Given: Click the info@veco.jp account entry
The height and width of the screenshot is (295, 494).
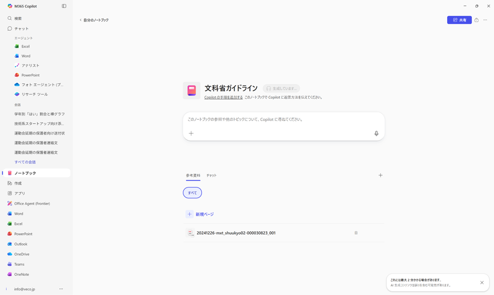Looking at the screenshot, I should (x=25, y=289).
